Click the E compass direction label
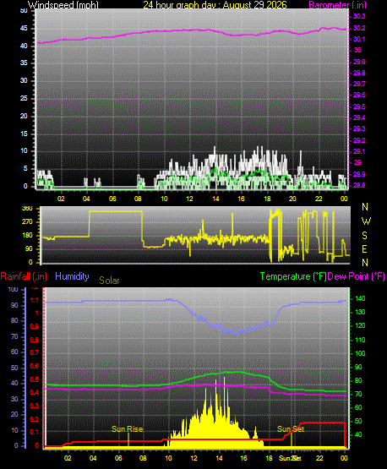Viewport: 387px width, 469px height. [364, 248]
